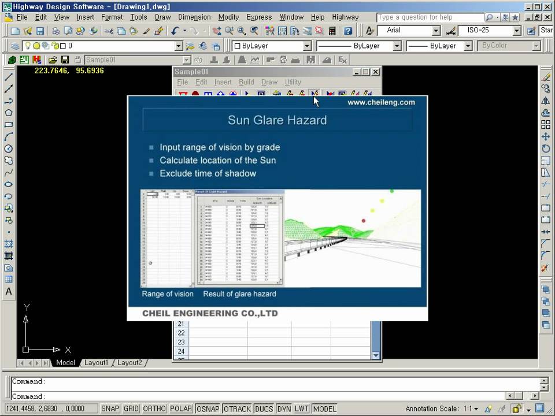
Task: Click the Save icon in standard toolbar
Action: tap(40, 31)
